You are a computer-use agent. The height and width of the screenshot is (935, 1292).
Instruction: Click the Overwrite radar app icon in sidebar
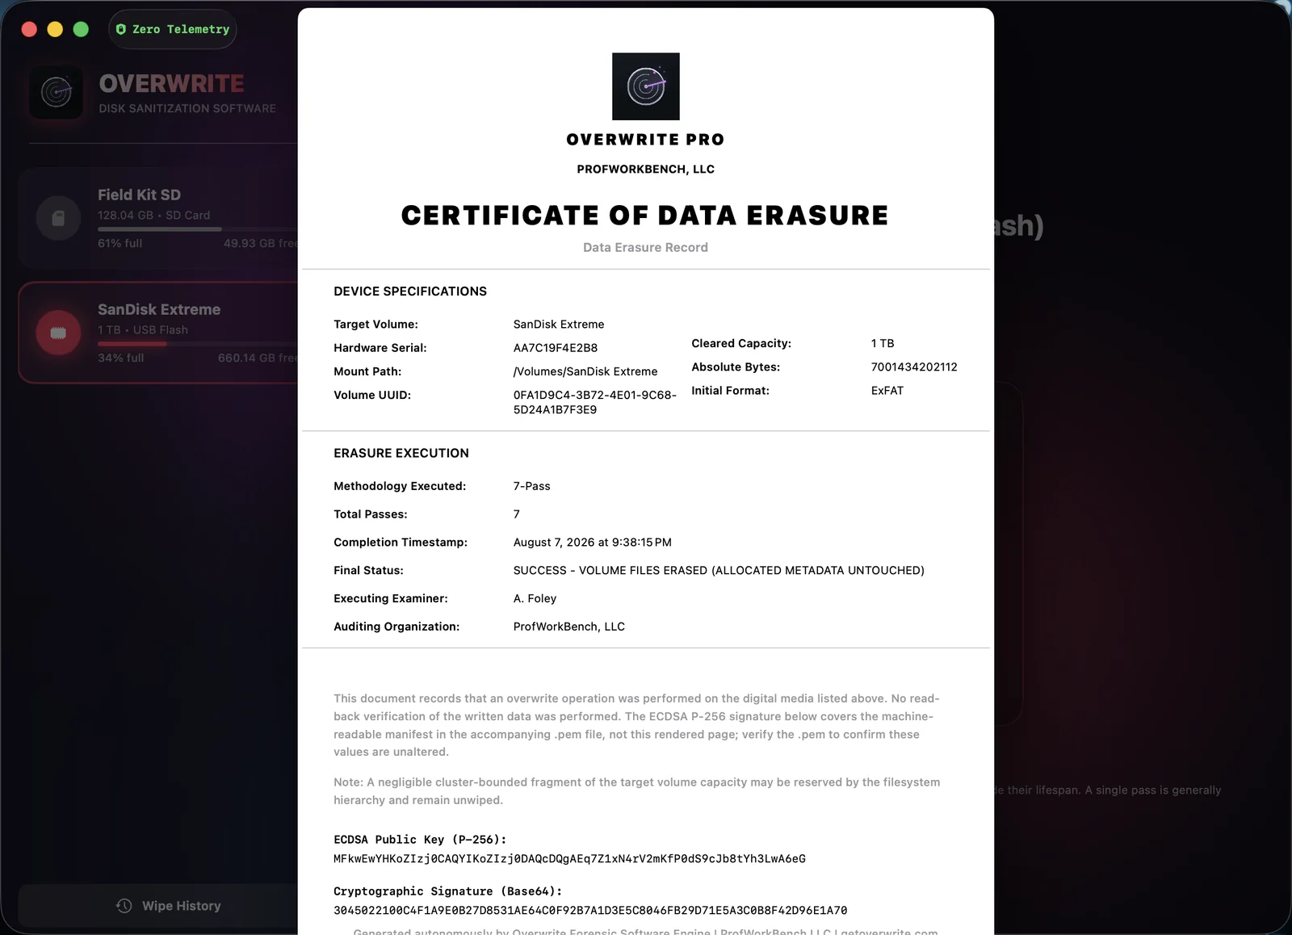(x=57, y=92)
